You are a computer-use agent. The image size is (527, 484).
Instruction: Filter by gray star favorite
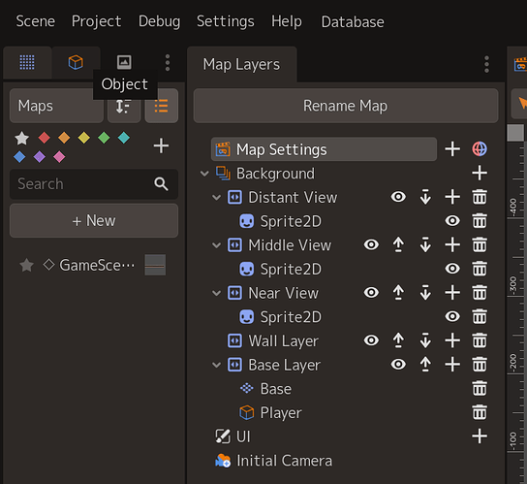point(22,138)
